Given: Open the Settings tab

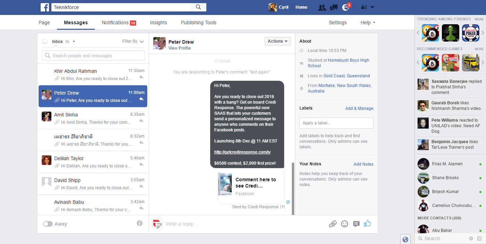Looking at the screenshot, I should (x=338, y=23).
